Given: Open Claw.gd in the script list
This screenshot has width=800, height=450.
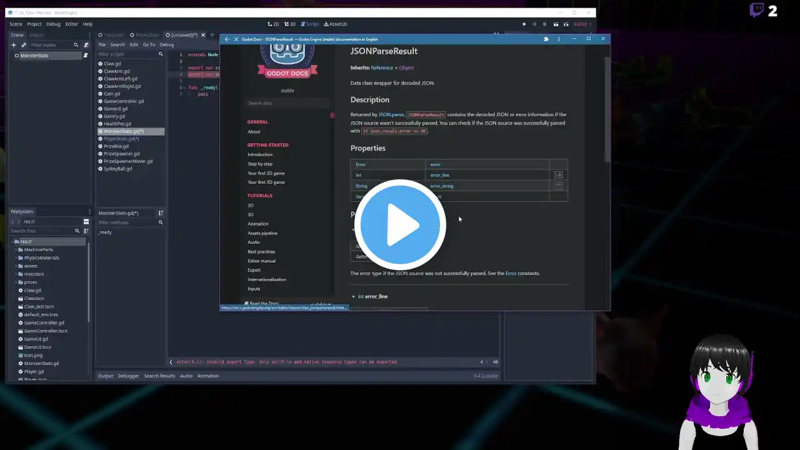Looking at the screenshot, I should pos(112,64).
